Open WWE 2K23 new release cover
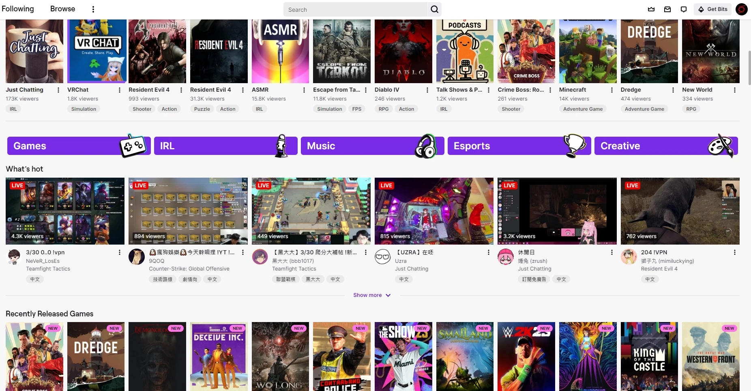 tap(526, 357)
